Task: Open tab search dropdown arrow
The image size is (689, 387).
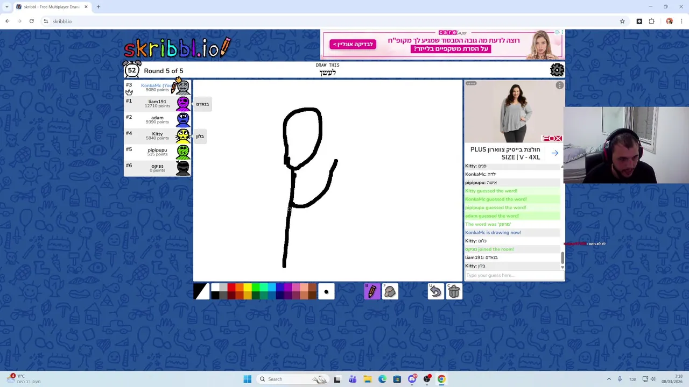Action: click(6, 6)
